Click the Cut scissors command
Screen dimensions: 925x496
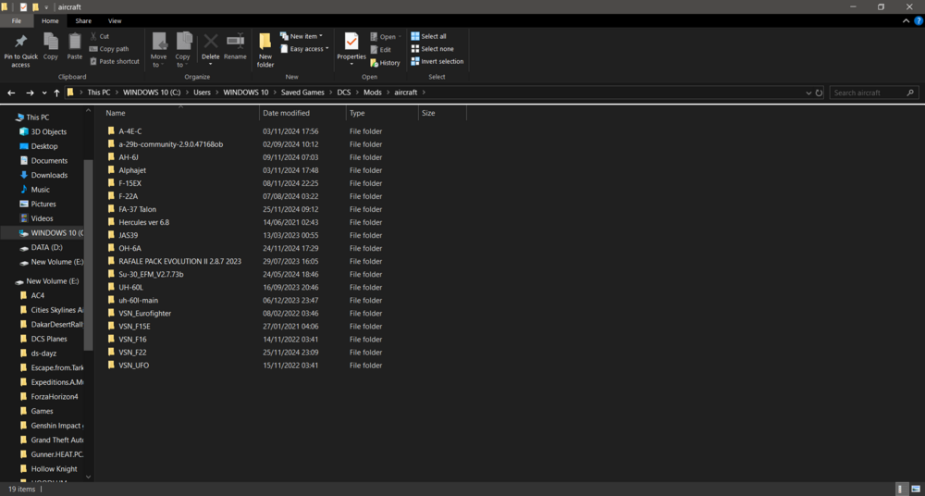point(100,36)
